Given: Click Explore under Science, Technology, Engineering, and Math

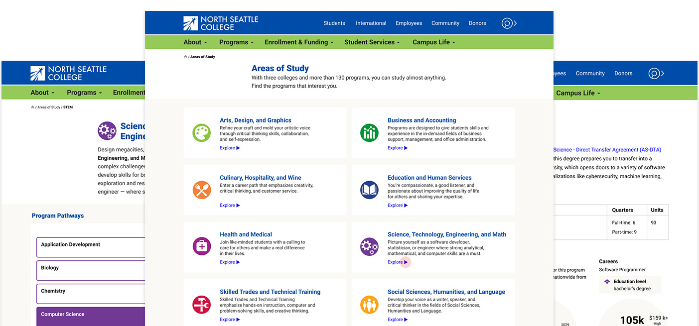Looking at the screenshot, I should click(x=398, y=262).
